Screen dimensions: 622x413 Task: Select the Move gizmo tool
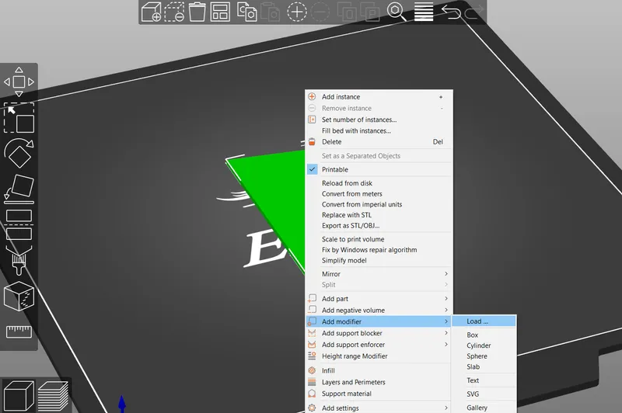(x=19, y=82)
